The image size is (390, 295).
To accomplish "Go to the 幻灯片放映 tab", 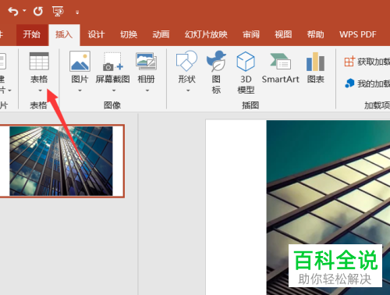I will pyautogui.click(x=206, y=34).
